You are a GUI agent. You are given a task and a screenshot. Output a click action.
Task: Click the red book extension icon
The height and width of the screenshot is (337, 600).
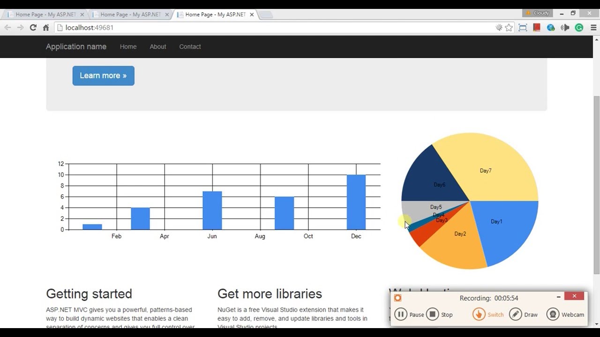[x=537, y=28]
